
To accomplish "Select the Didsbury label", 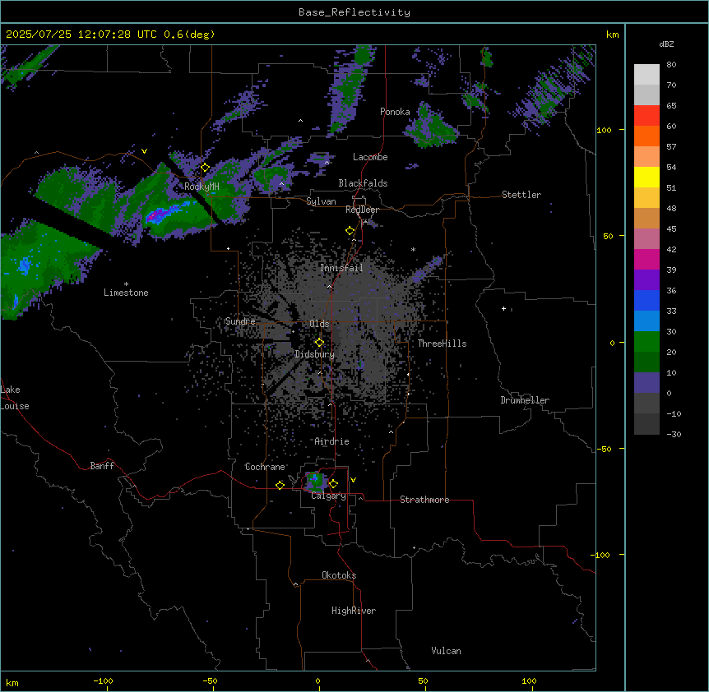I will pyautogui.click(x=315, y=354).
